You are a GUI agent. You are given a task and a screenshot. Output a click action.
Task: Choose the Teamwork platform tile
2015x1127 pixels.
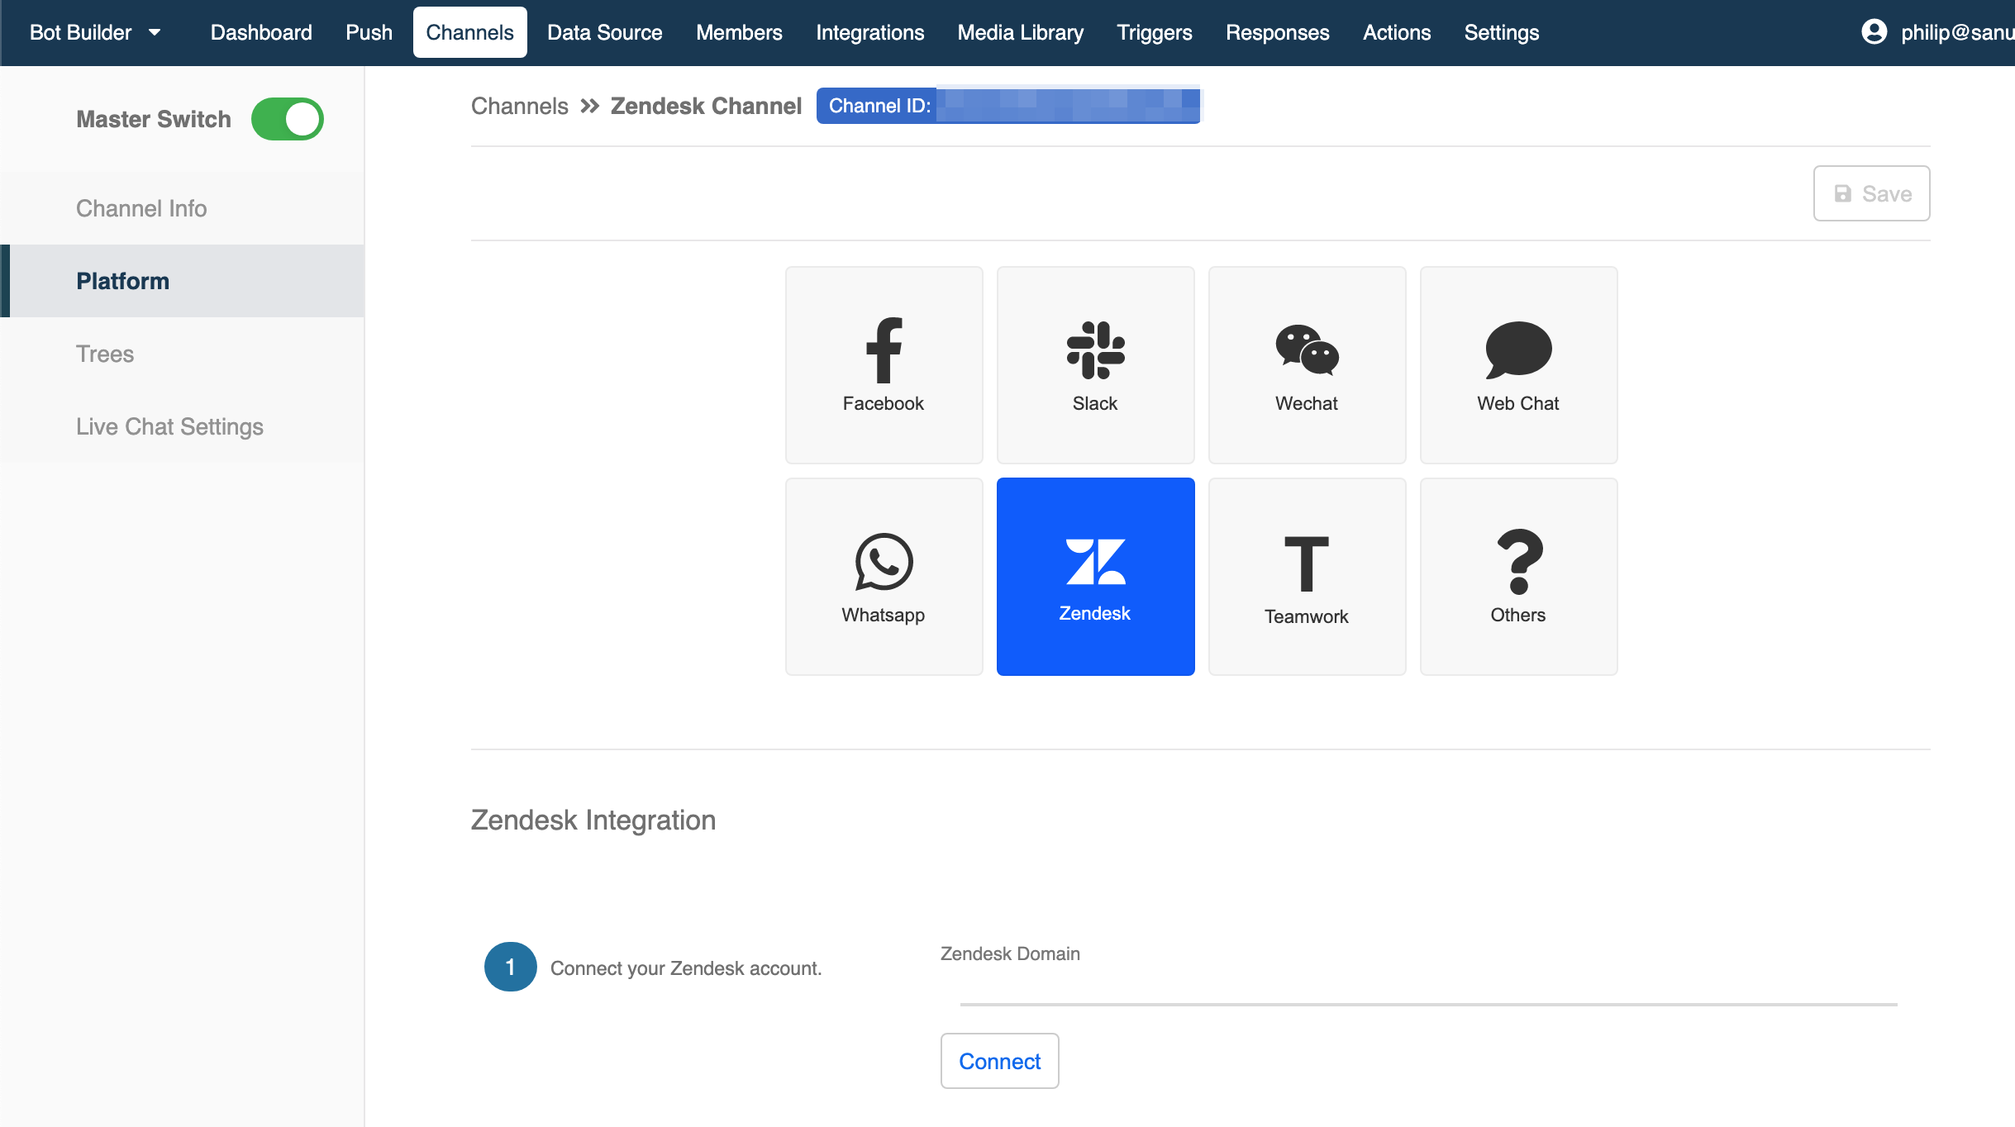[x=1307, y=576]
